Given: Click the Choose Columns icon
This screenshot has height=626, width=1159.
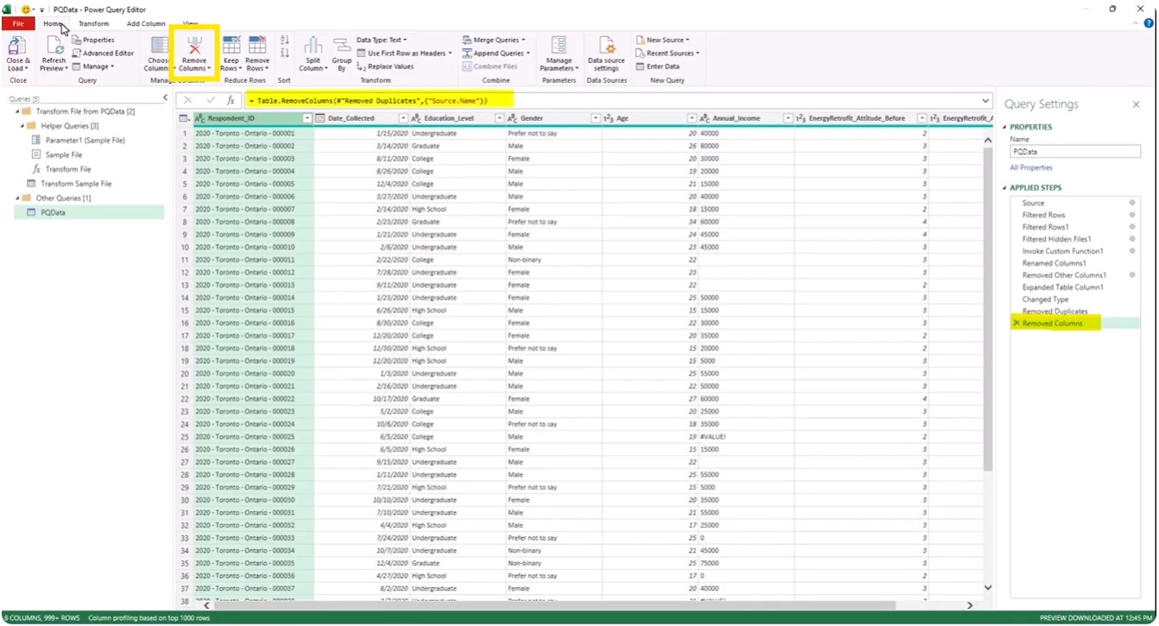Looking at the screenshot, I should click(159, 46).
